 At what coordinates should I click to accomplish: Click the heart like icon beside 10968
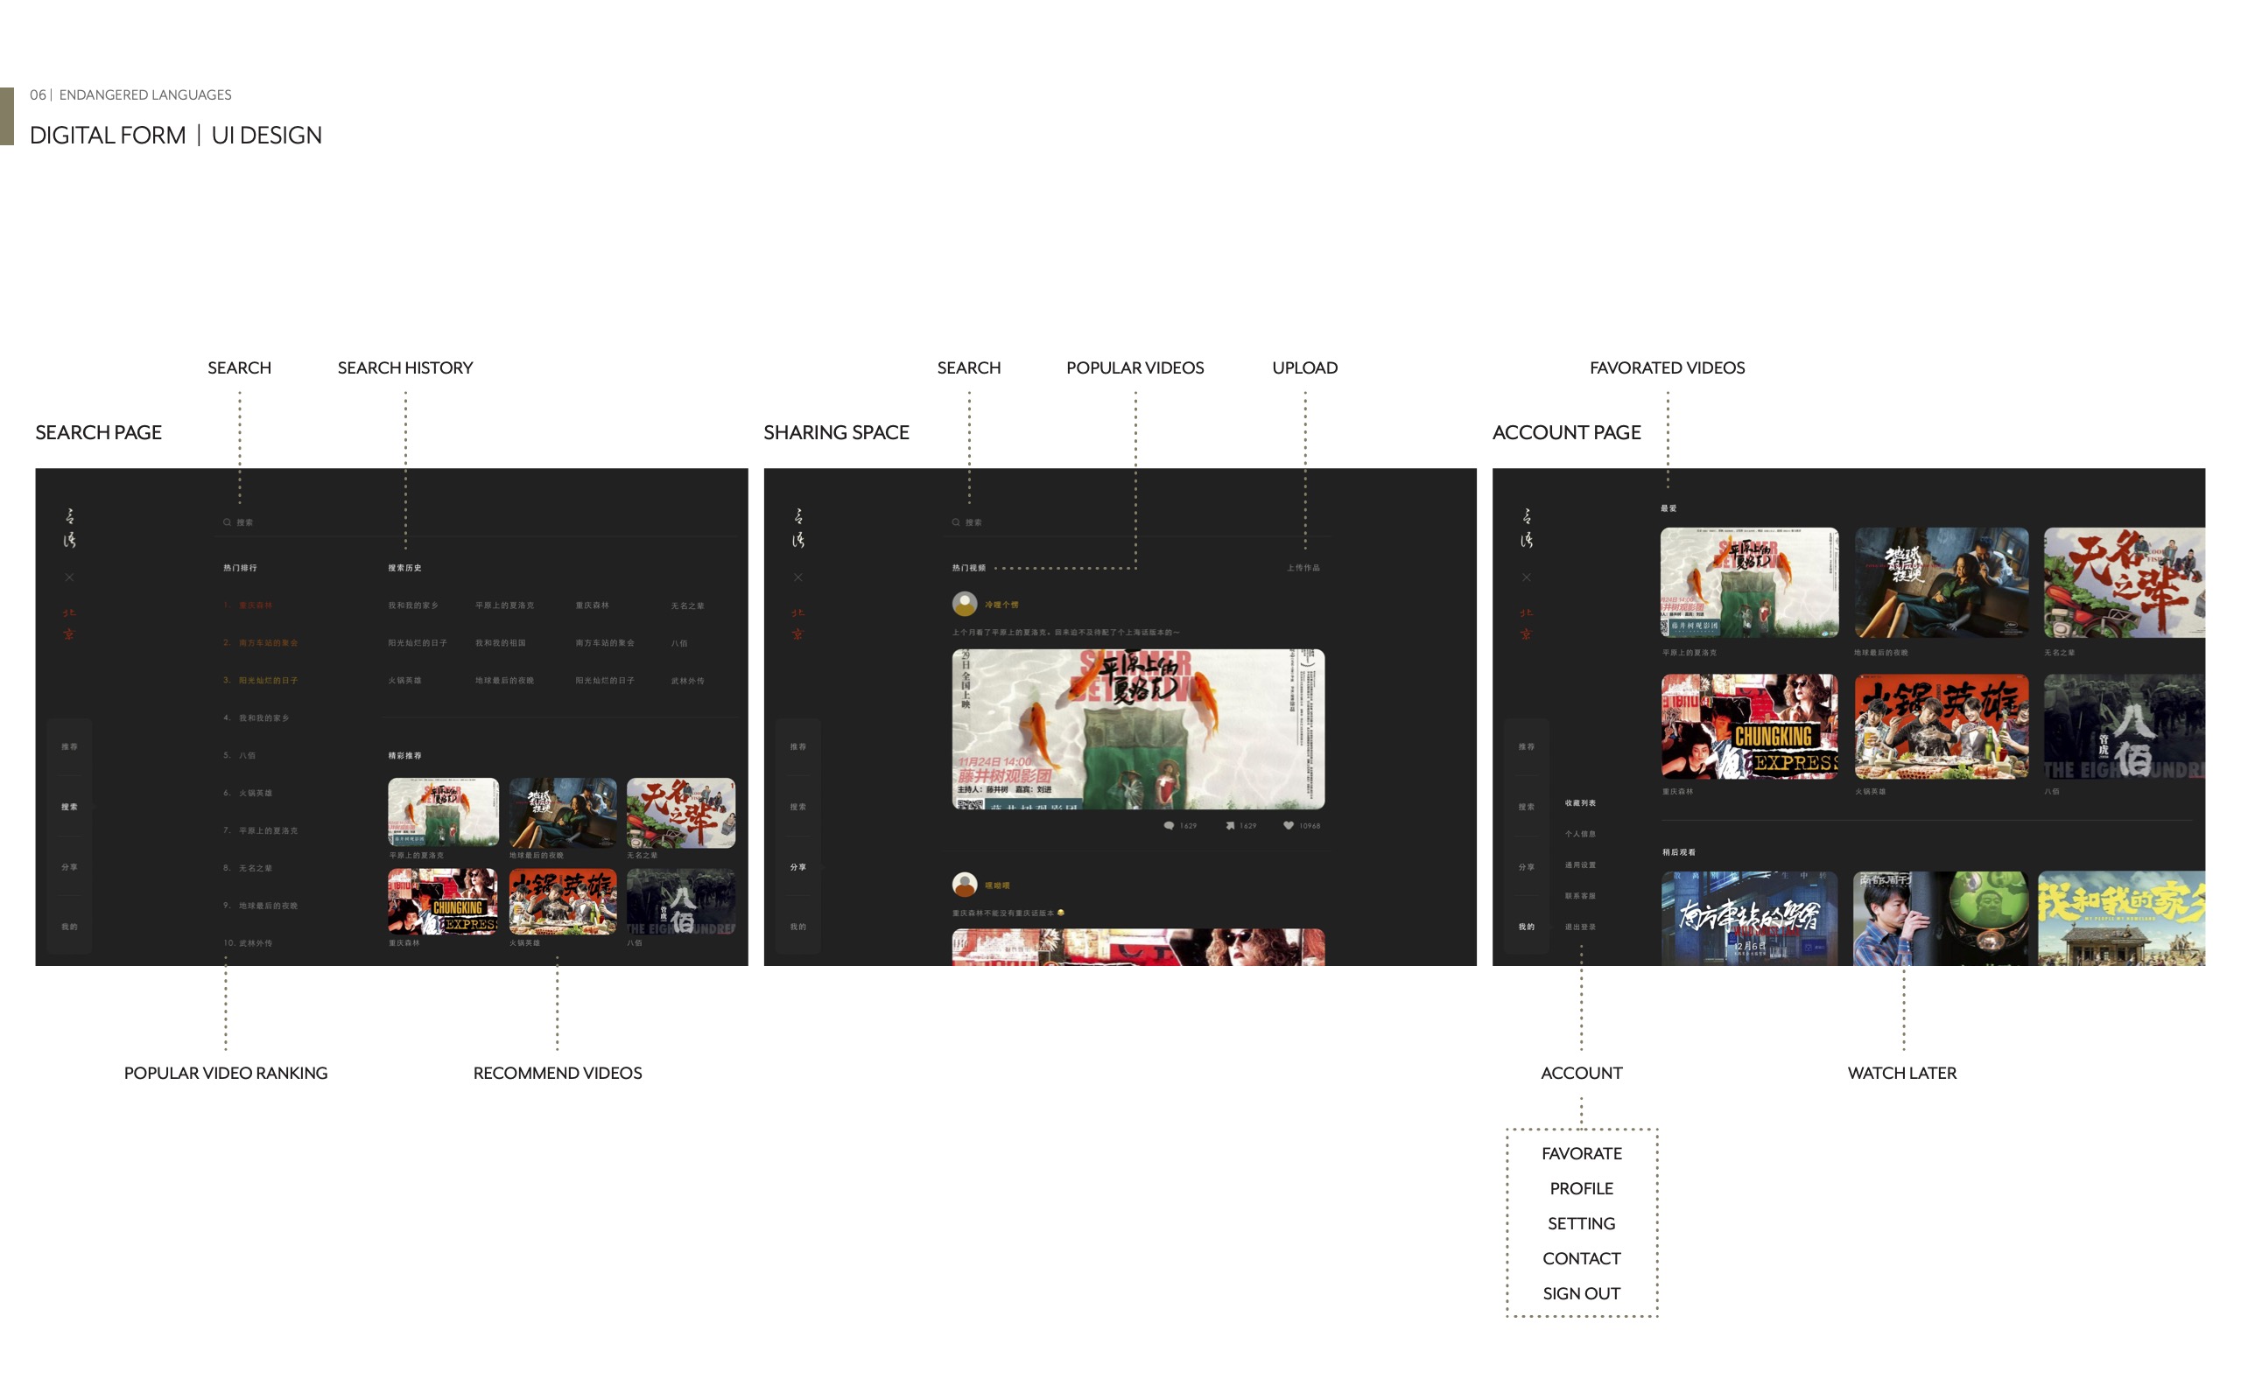[1288, 825]
